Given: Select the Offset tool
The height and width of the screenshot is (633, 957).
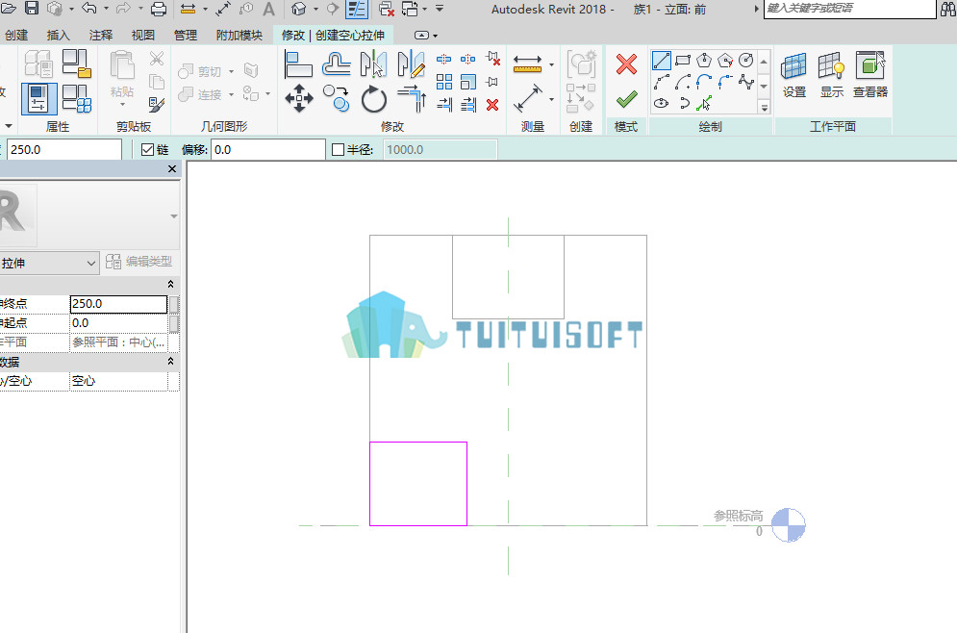Looking at the screenshot, I should click(337, 64).
